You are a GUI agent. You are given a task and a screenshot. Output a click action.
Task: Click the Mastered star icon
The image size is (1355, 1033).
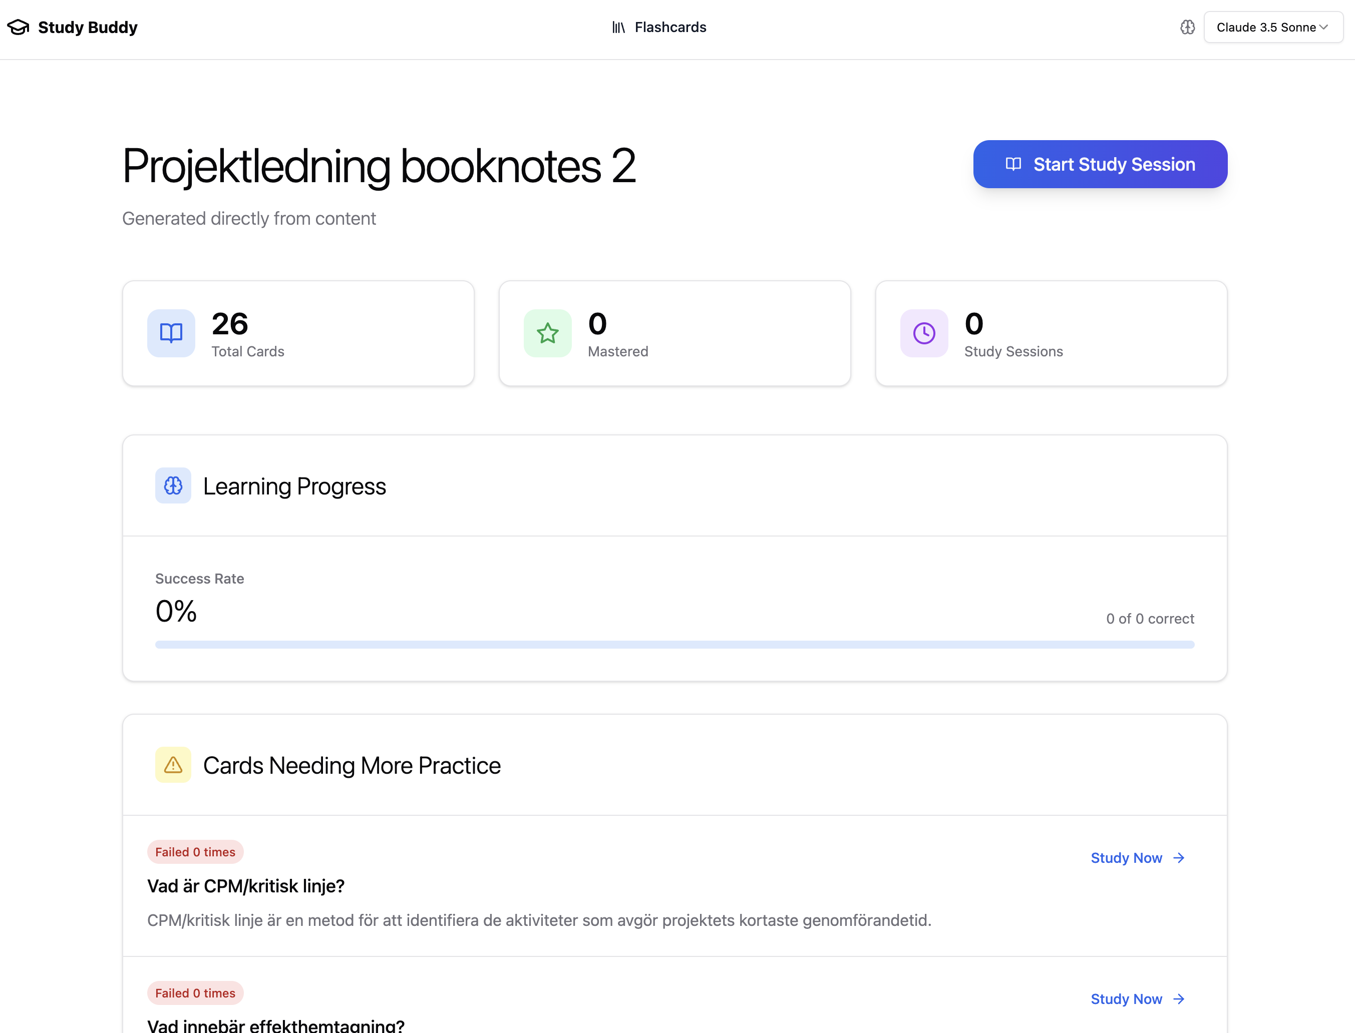click(x=547, y=333)
